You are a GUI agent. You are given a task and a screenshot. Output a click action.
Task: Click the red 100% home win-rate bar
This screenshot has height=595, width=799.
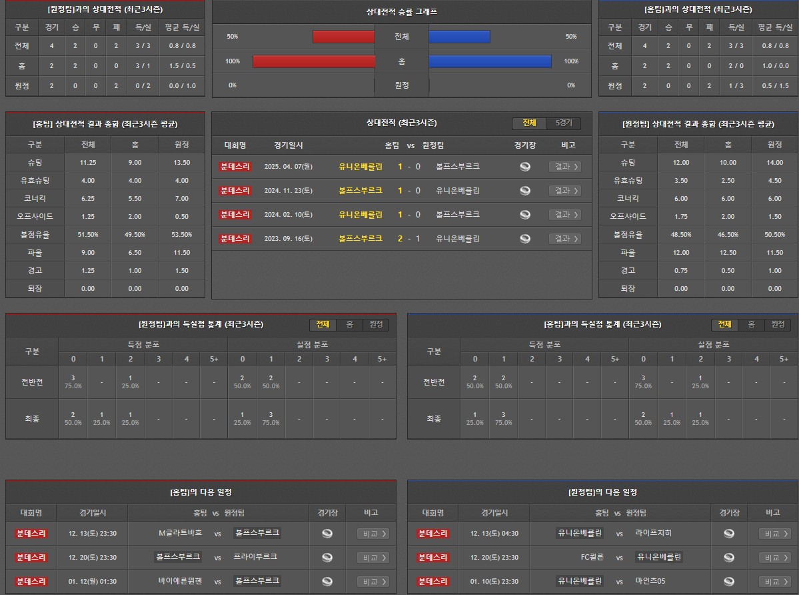coord(314,61)
